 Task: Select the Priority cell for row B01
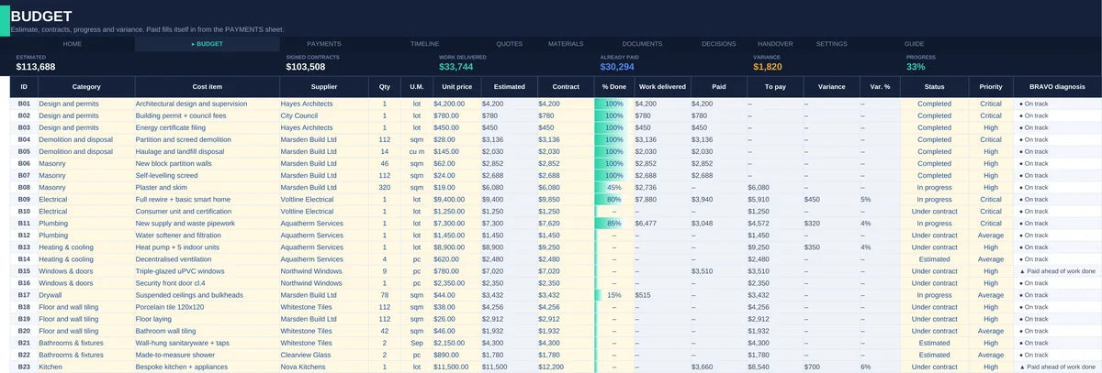click(x=991, y=104)
